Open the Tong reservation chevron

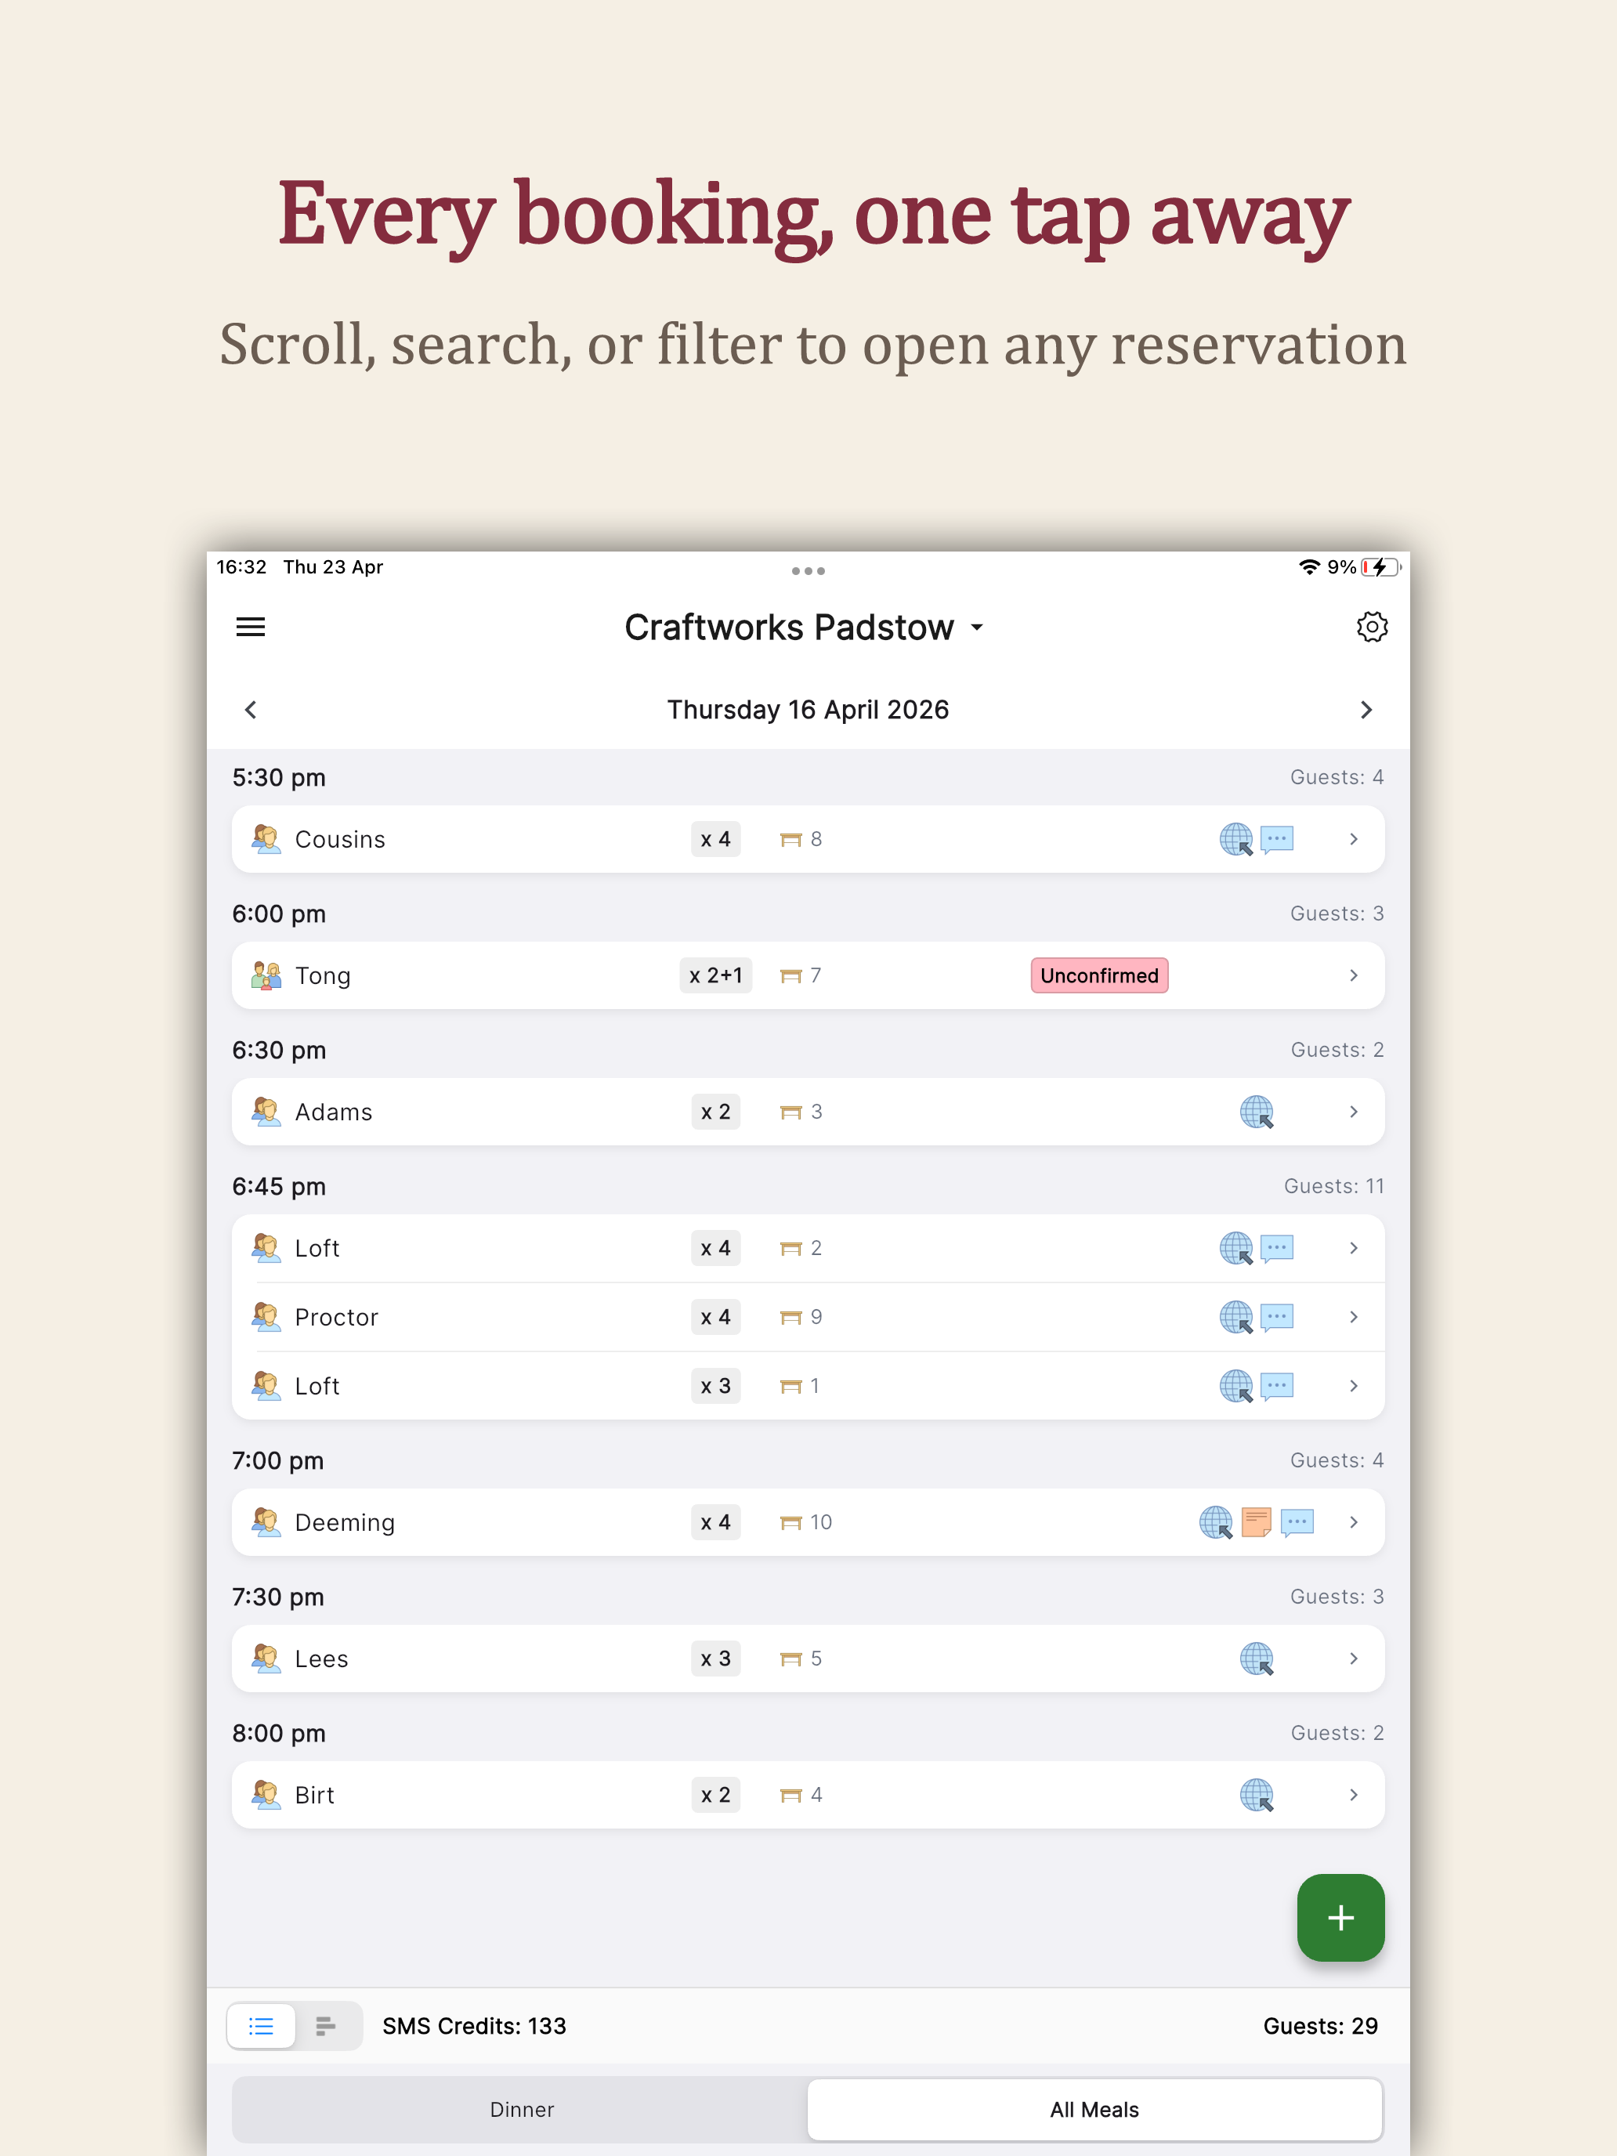coord(1354,975)
